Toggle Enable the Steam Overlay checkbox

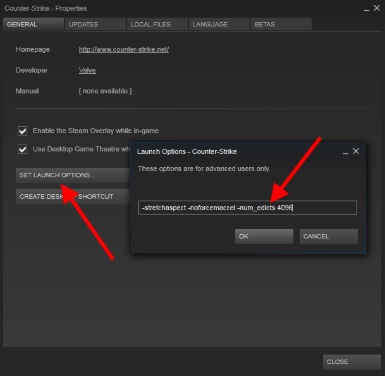click(23, 131)
